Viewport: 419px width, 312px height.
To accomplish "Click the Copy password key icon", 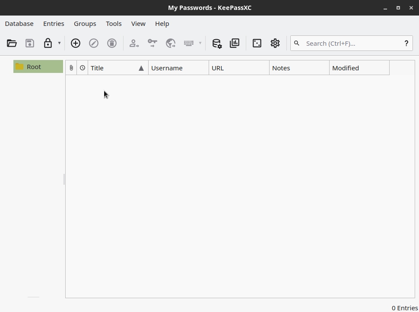I will pyautogui.click(x=152, y=43).
